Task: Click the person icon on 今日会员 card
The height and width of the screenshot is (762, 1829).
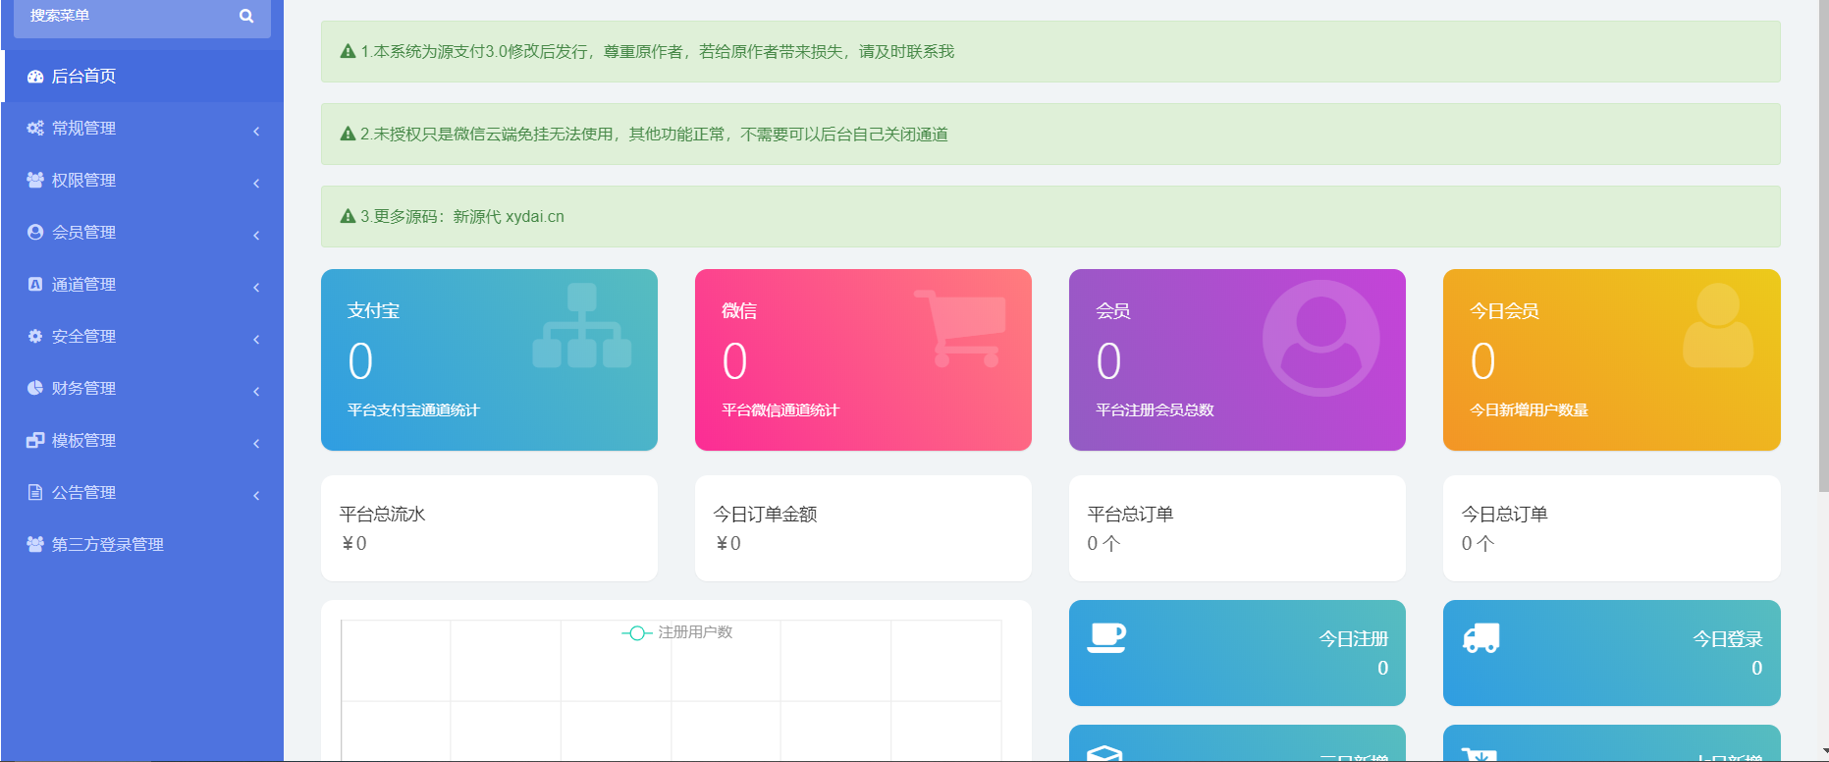Action: click(x=1718, y=326)
